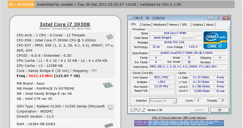This screenshot has height=128, width=243.
Task: Click the Cores count field showing 6
Action: tap(198, 101)
